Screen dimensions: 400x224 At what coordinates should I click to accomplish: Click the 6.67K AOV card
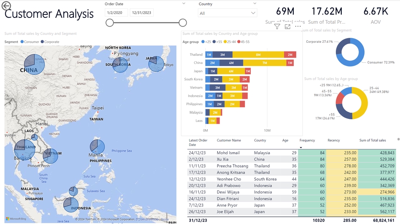(375, 16)
